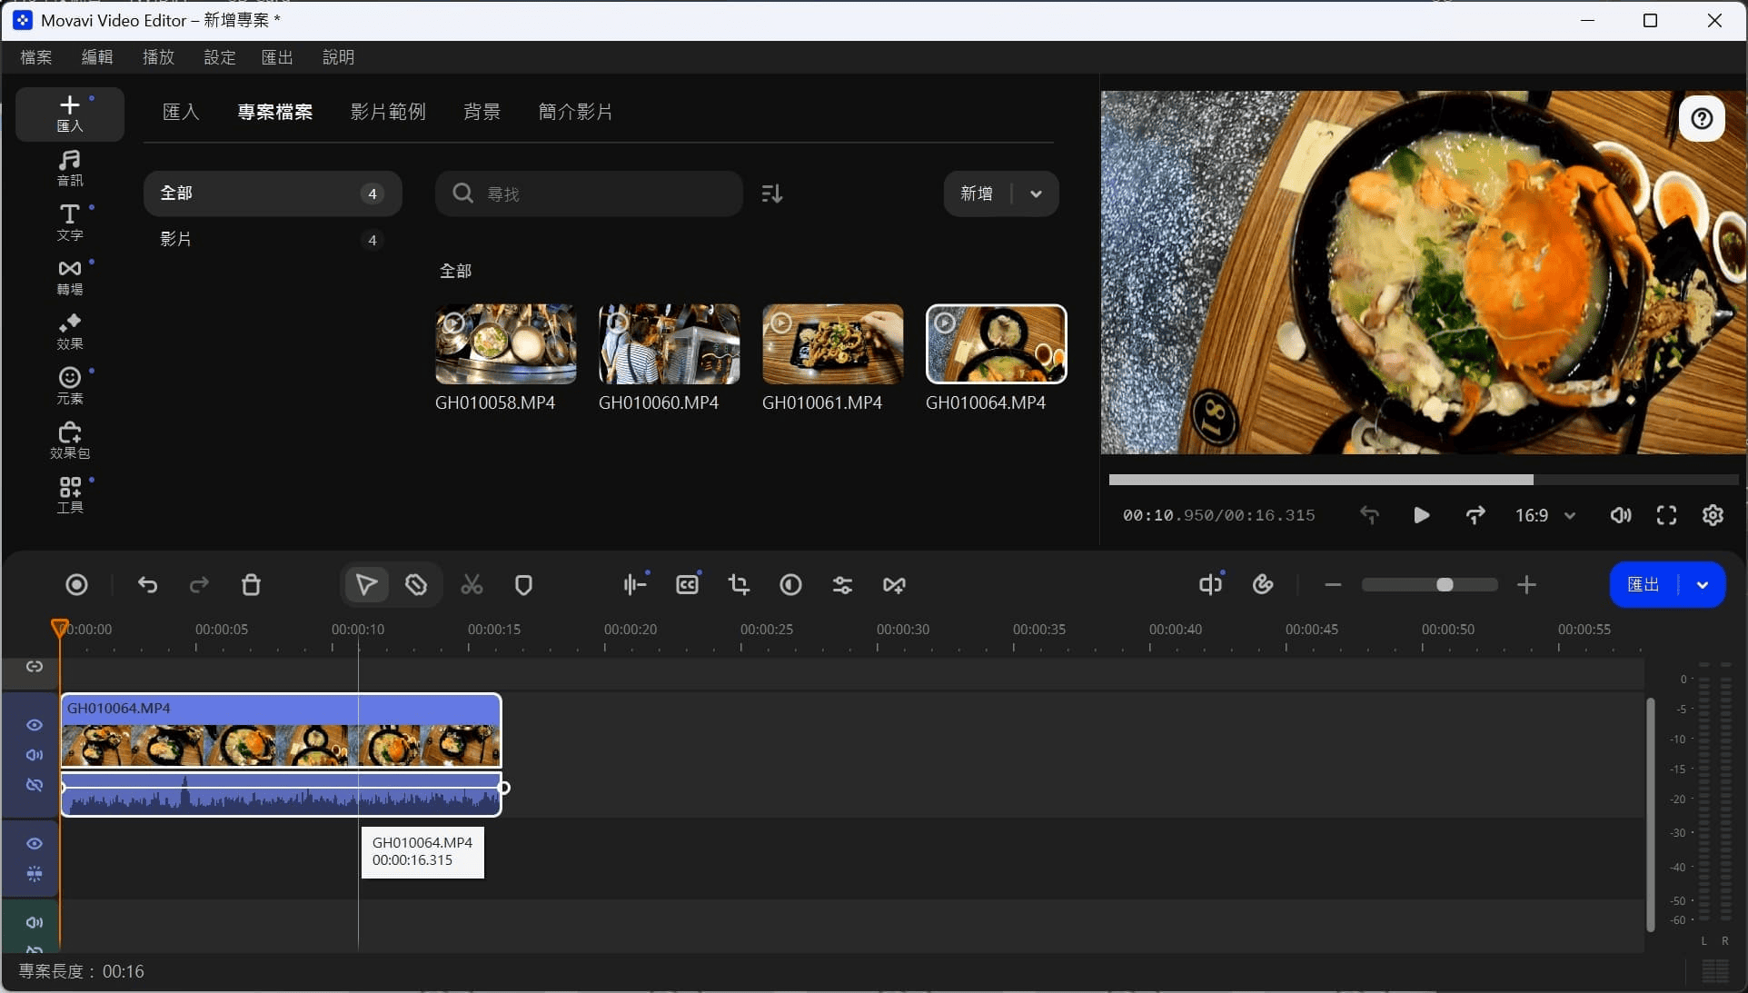Click the record button in timeline toolbar

point(77,585)
